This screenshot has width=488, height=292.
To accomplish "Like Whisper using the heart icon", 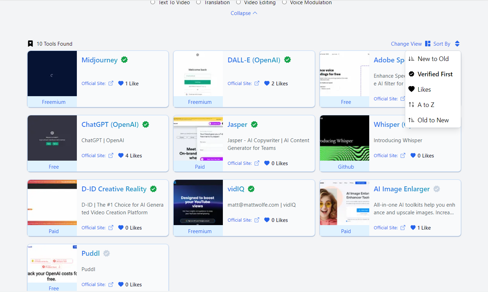I will click(x=413, y=155).
